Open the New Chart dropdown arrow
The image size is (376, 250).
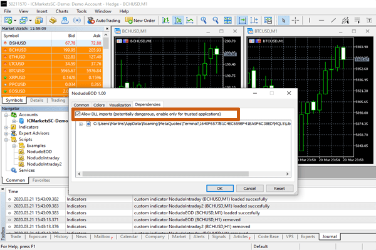[x=15, y=21]
